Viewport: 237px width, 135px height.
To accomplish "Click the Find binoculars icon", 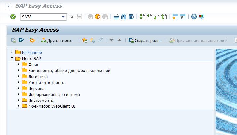I will click(x=123, y=17).
